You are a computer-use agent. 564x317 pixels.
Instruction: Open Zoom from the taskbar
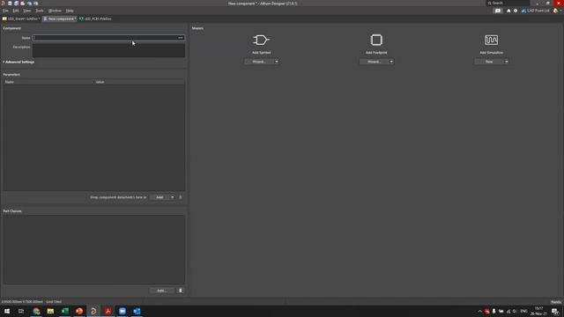[x=122, y=311]
